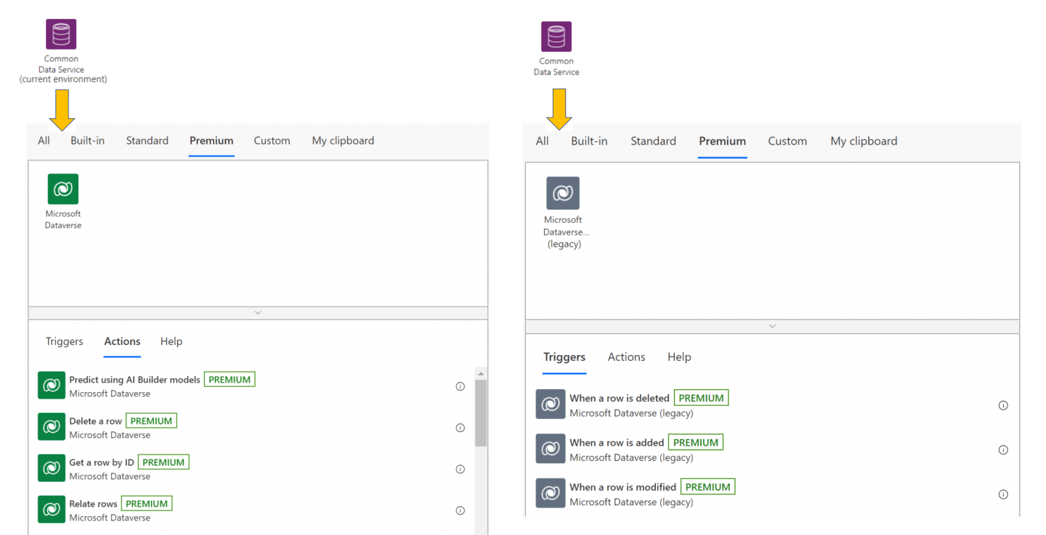Collapse the right connector panel chevron
1046x535 pixels.
(772, 326)
